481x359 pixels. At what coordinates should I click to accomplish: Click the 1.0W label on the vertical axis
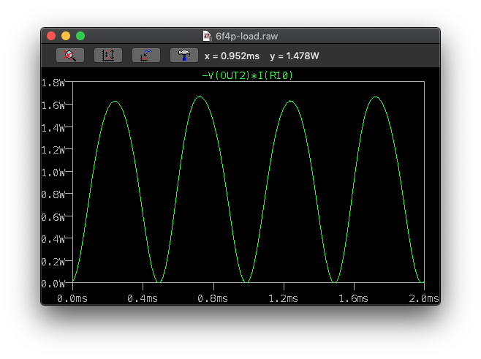click(55, 173)
